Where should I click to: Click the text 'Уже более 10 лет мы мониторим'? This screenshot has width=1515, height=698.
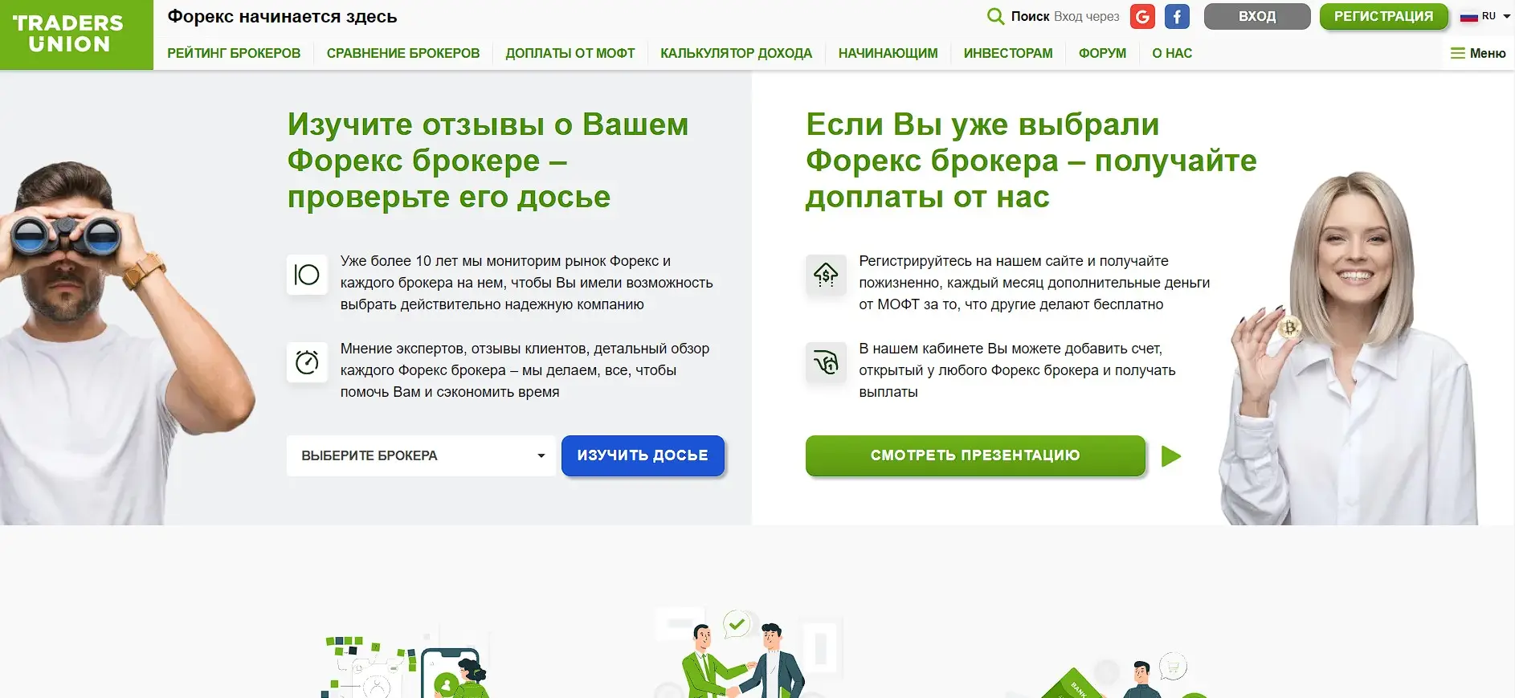tap(526, 283)
